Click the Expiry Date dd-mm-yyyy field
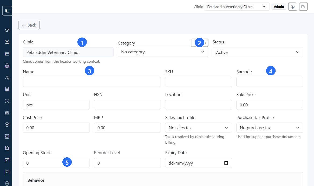This screenshot has width=314, height=186. click(x=198, y=163)
